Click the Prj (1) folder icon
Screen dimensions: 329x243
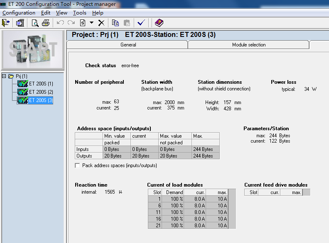pyautogui.click(x=11, y=76)
